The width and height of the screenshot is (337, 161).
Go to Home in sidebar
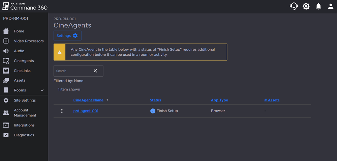coord(19,31)
